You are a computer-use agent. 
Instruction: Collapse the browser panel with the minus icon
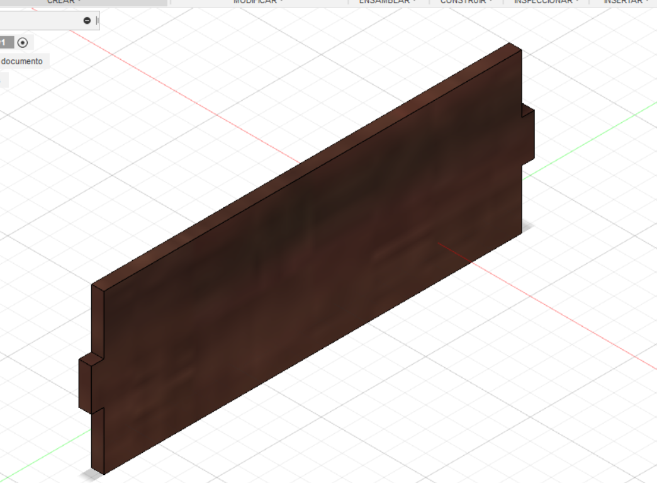point(87,21)
